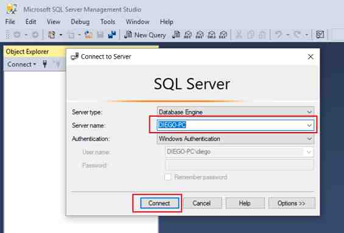This screenshot has width=344, height=233.
Task: Click the Help button in the dialog
Action: coord(245,203)
